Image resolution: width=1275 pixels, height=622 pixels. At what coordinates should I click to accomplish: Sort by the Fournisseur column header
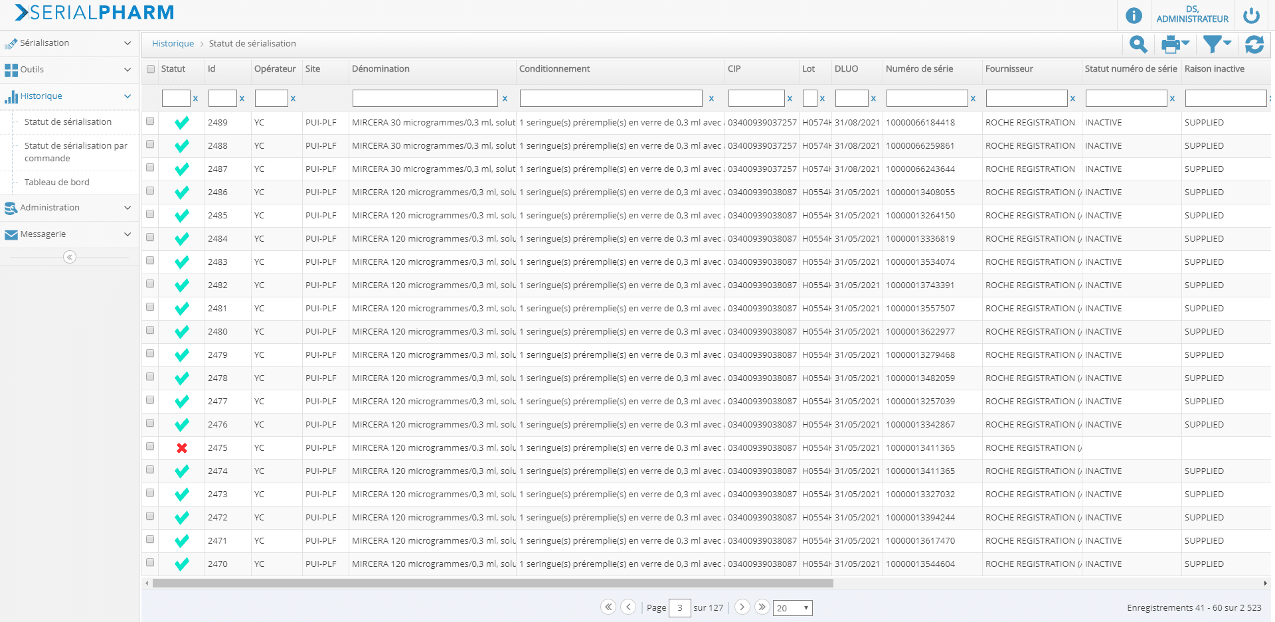coord(1009,69)
